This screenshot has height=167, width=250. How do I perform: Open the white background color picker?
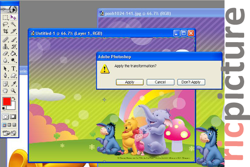coord(13,107)
